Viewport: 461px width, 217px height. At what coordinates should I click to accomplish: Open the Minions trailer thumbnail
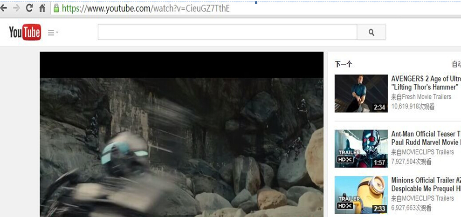(361, 195)
